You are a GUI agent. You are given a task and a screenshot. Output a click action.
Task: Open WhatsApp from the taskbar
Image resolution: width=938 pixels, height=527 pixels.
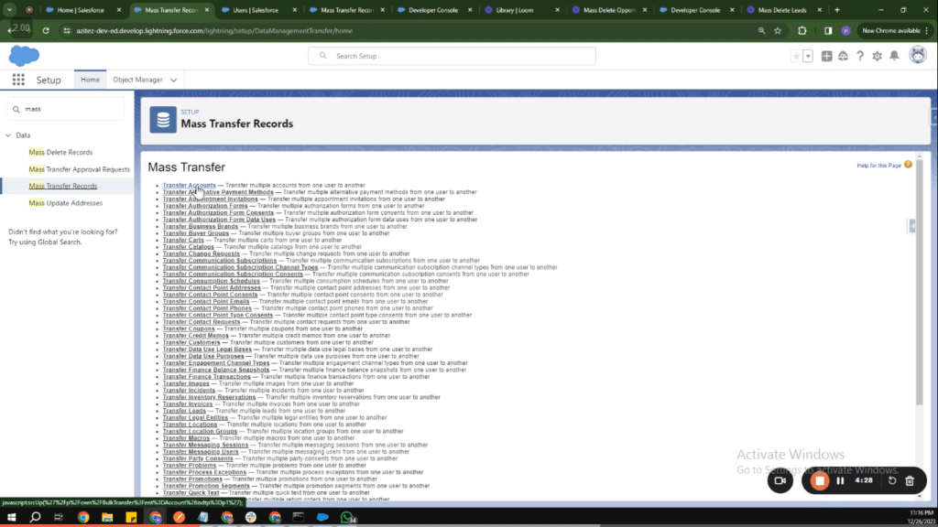pos(347,518)
